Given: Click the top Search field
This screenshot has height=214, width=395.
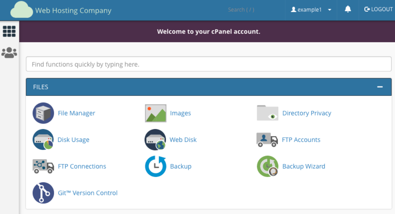Looking at the screenshot, I should [241, 10].
